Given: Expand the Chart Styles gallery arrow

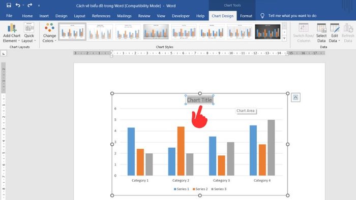Looking at the screenshot, I should pyautogui.click(x=284, y=38).
